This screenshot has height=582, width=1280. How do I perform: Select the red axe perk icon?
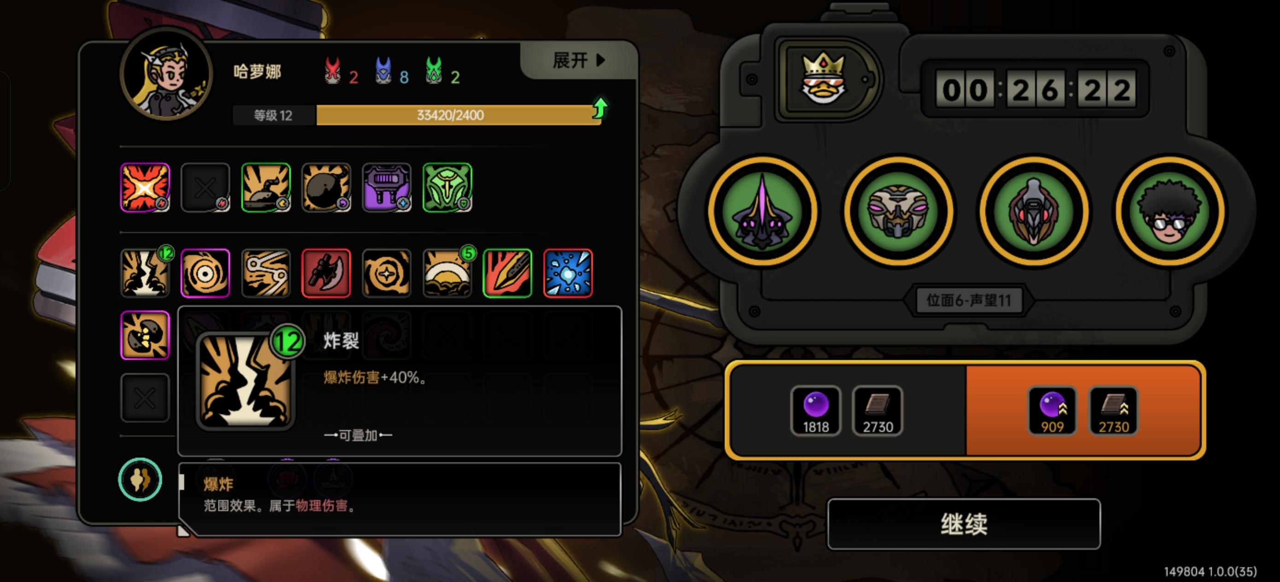tap(326, 274)
